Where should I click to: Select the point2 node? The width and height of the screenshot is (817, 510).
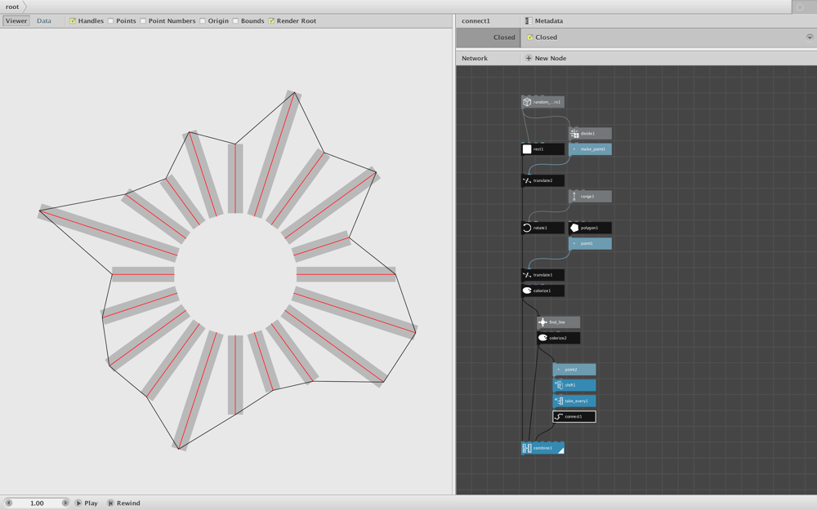coord(574,370)
